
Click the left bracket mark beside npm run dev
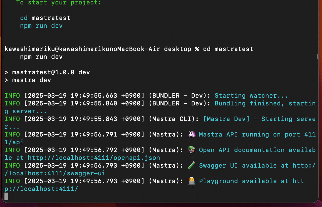pyautogui.click(x=3, y=57)
